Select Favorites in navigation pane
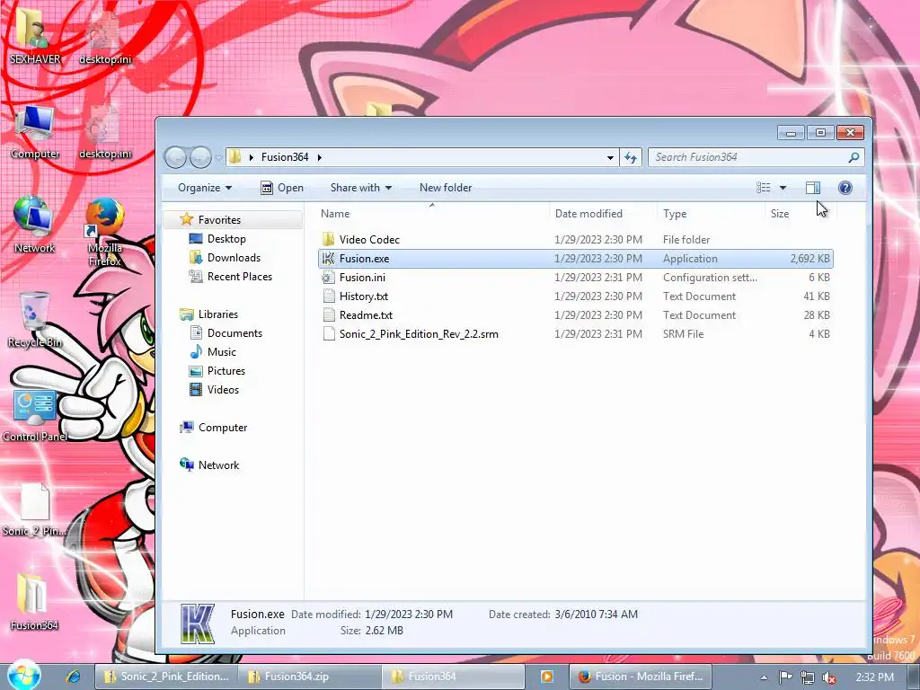Viewport: 920px width, 690px height. point(219,219)
